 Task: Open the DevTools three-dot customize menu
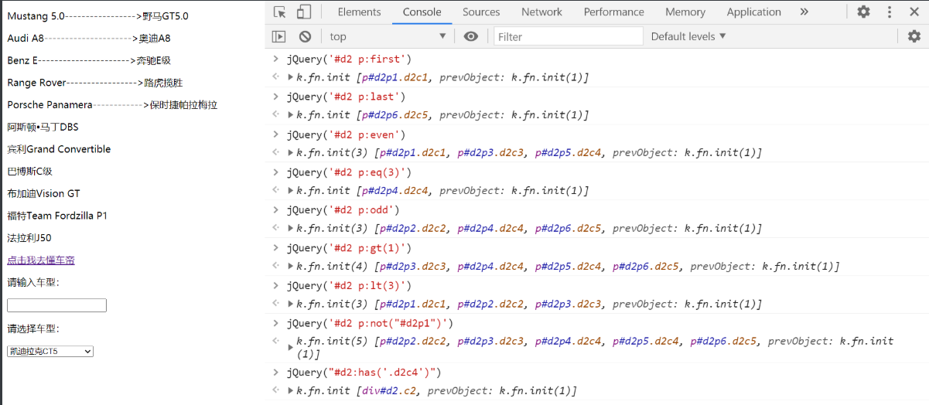tap(890, 12)
